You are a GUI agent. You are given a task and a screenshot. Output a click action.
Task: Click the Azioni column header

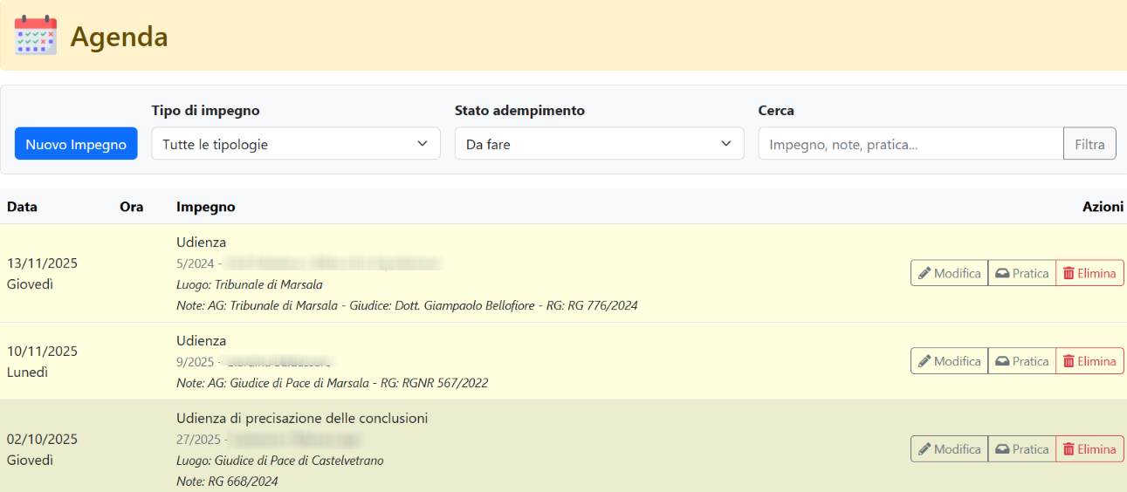click(x=1103, y=207)
